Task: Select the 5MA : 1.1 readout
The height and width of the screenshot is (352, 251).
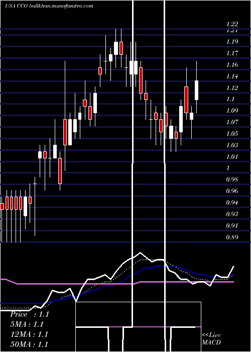Action: (x=27, y=324)
